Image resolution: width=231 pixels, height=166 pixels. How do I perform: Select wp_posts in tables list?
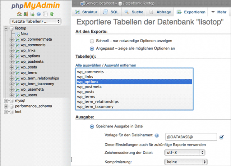134,92
